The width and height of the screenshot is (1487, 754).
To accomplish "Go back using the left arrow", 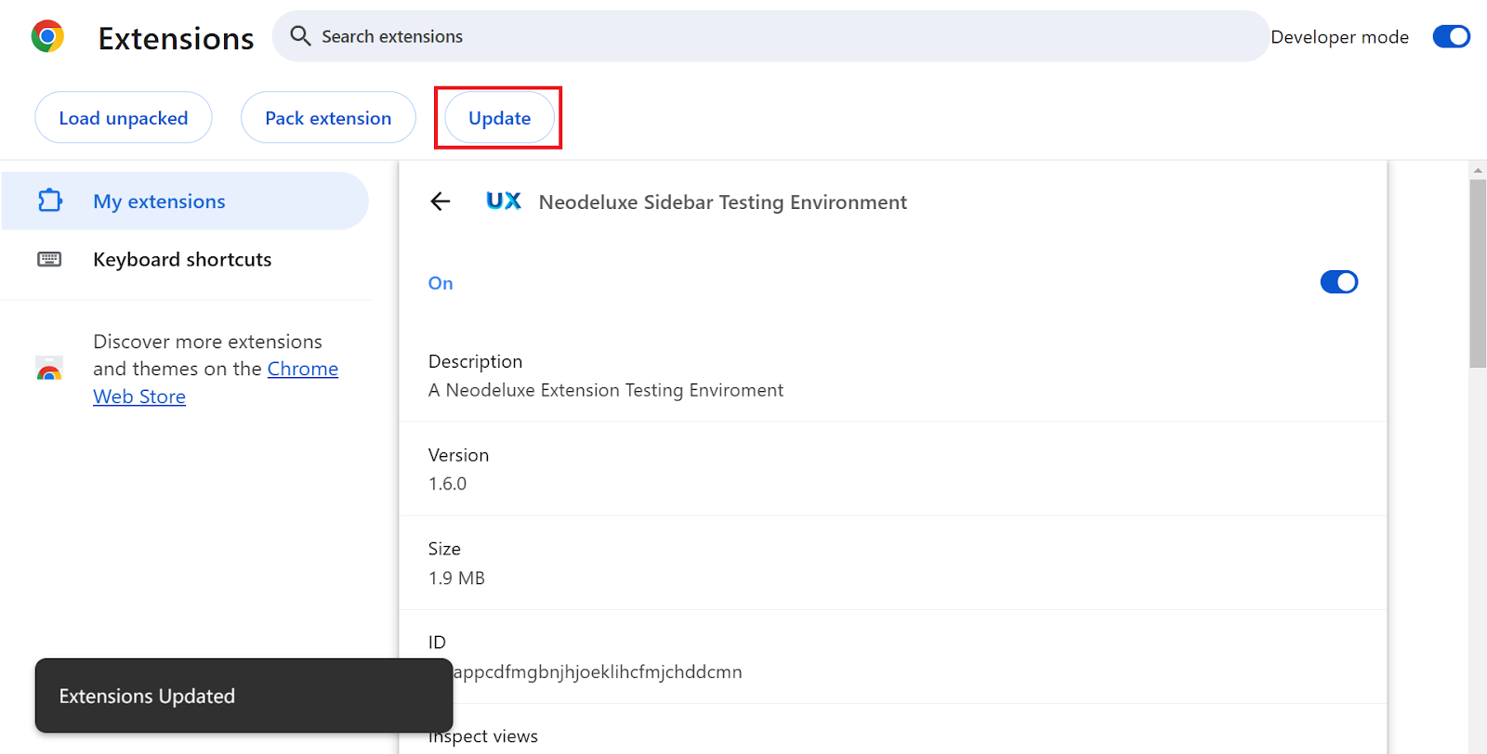I will click(x=441, y=201).
